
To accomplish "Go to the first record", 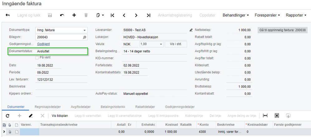I will [112, 15].
